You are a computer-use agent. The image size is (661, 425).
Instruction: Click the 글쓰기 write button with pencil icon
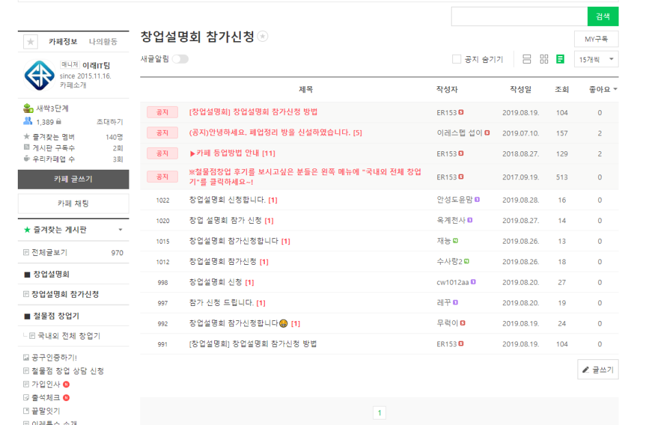pos(598,370)
